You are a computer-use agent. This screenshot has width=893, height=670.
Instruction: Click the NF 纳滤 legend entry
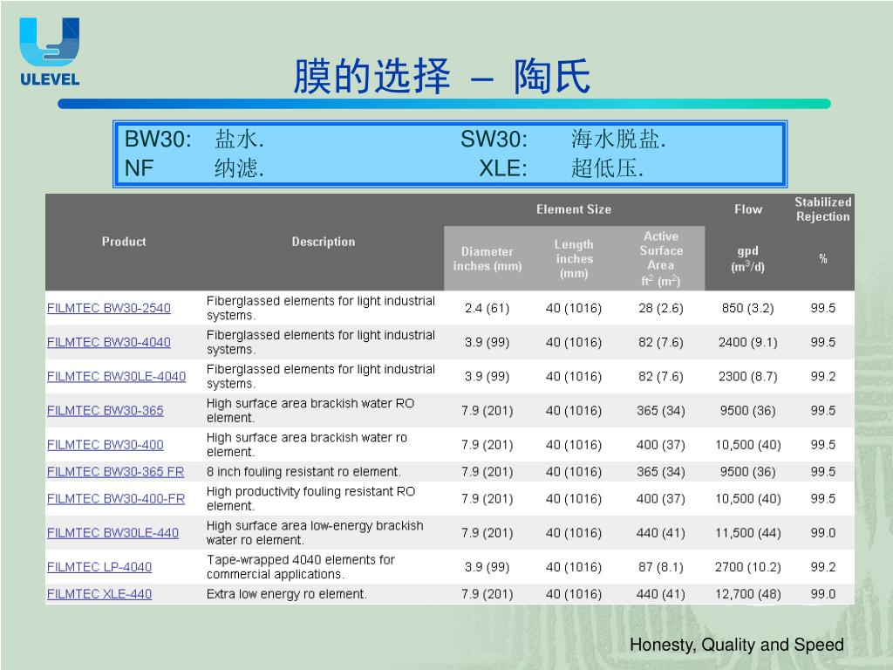[194, 168]
